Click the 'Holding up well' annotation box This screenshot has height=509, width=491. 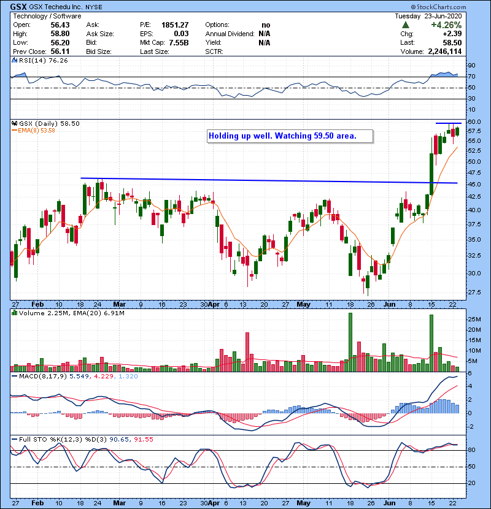(290, 136)
